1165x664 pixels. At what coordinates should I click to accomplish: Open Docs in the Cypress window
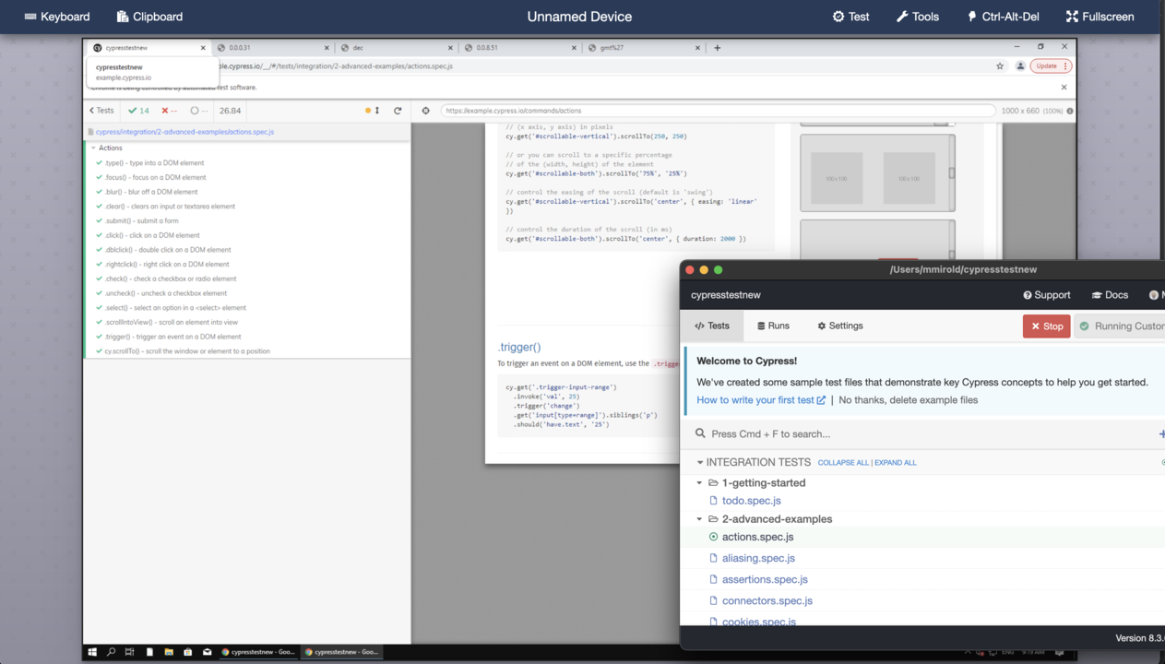point(1110,295)
